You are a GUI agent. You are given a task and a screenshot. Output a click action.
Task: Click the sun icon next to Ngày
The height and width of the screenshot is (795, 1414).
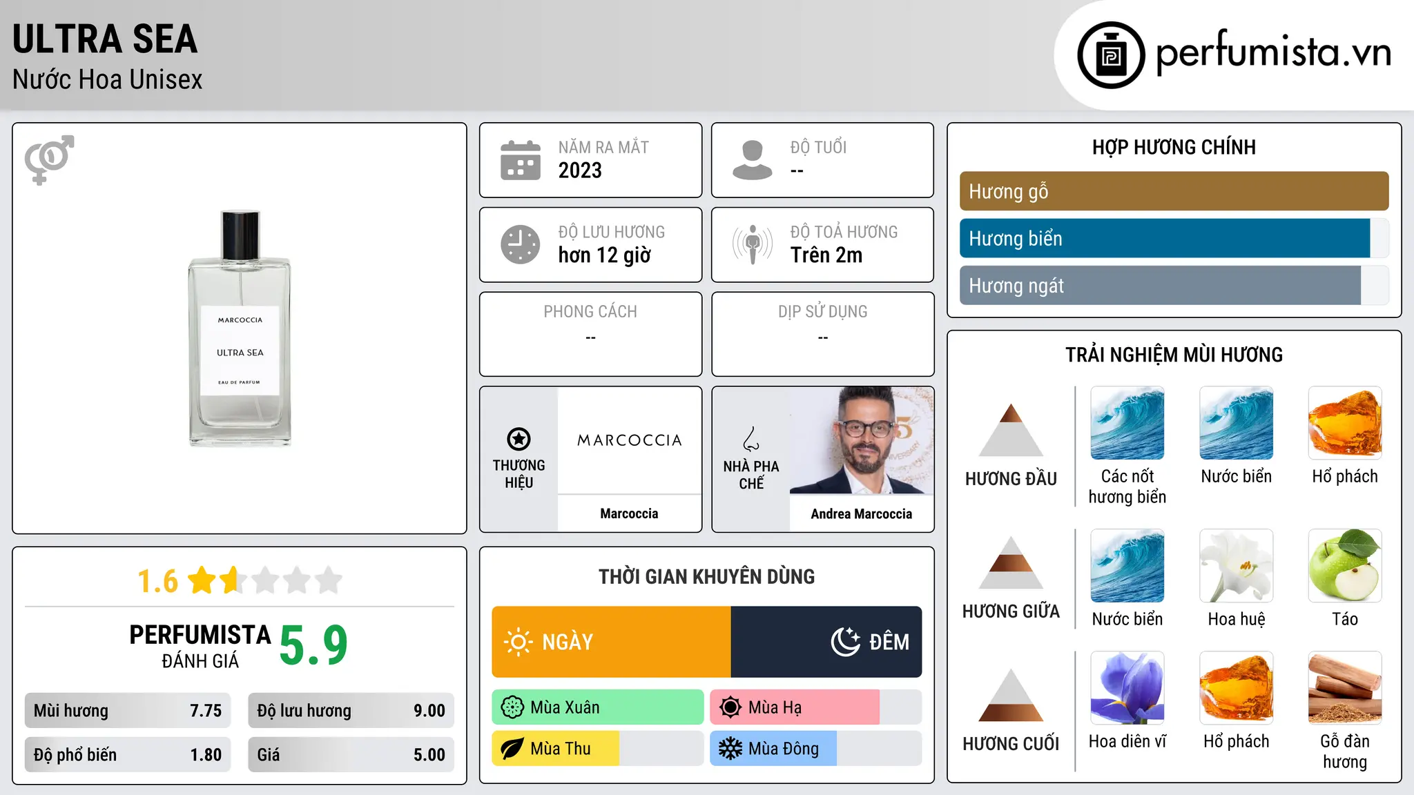[x=518, y=642]
